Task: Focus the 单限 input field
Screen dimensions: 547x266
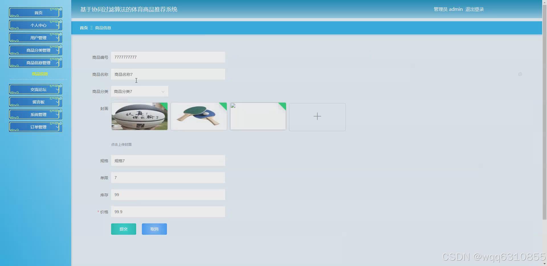Action: pyautogui.click(x=168, y=178)
